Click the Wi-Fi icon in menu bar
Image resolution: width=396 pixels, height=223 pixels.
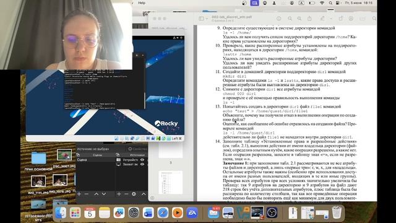tap(322, 3)
